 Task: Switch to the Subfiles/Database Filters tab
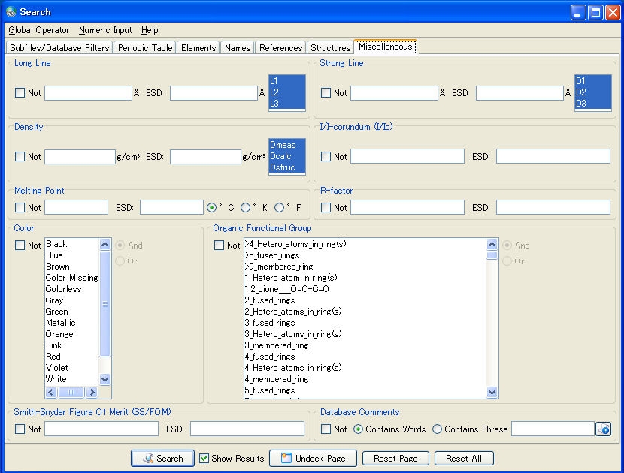pyautogui.click(x=59, y=48)
